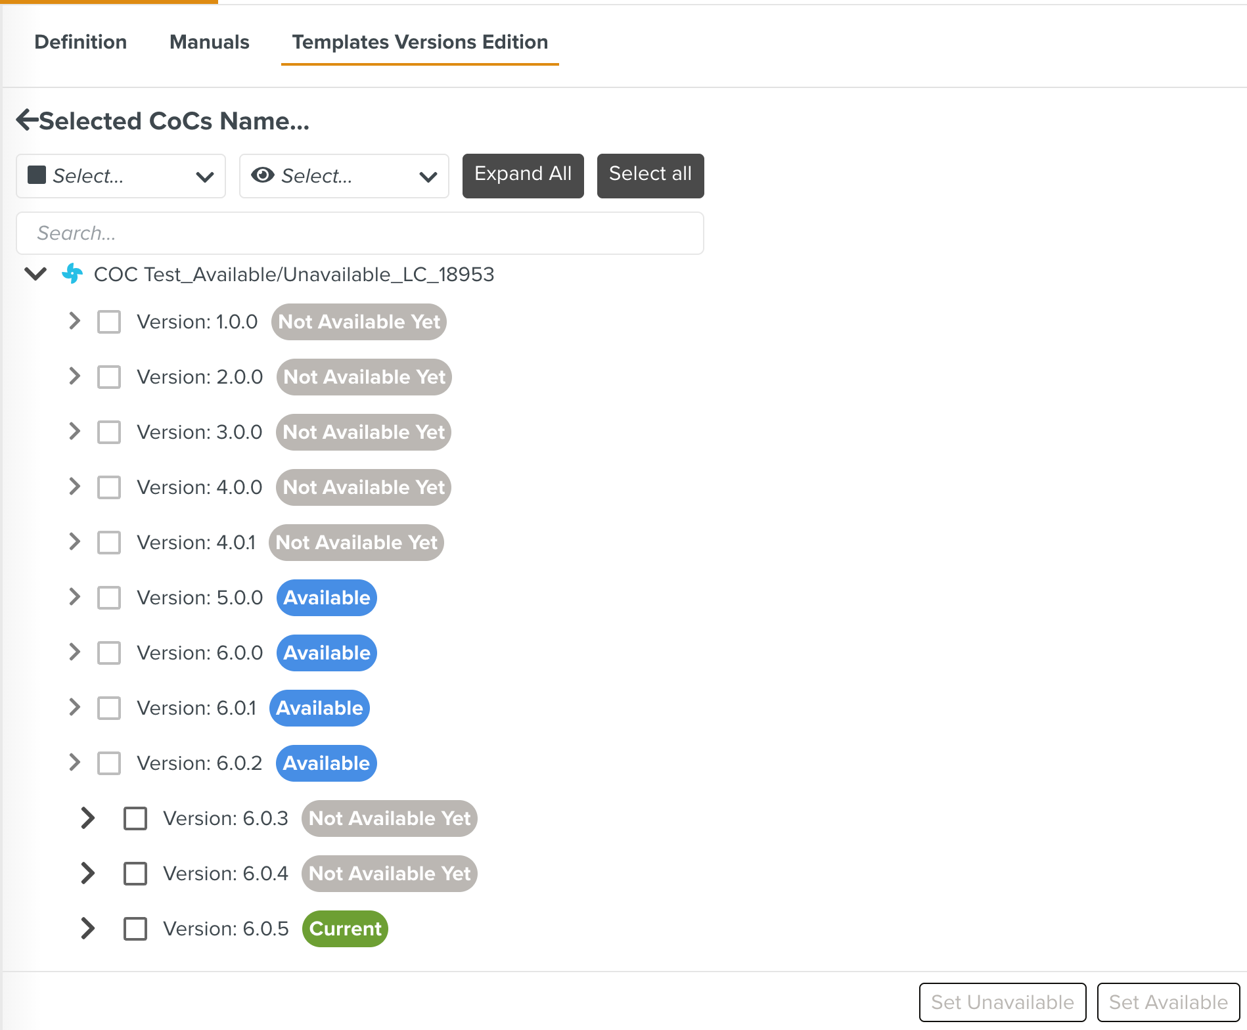1247x1030 pixels.
Task: Open the Manuals tab
Action: click(209, 42)
